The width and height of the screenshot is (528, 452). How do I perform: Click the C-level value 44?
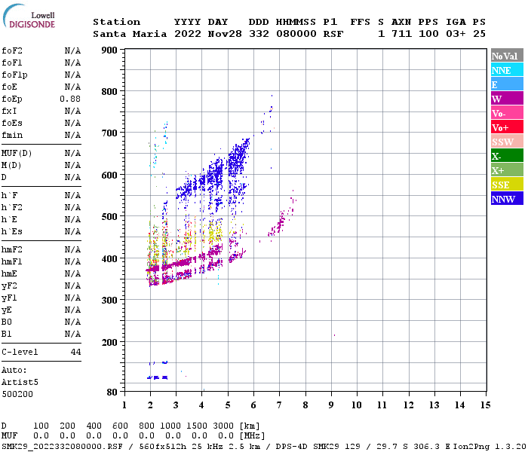(75, 352)
